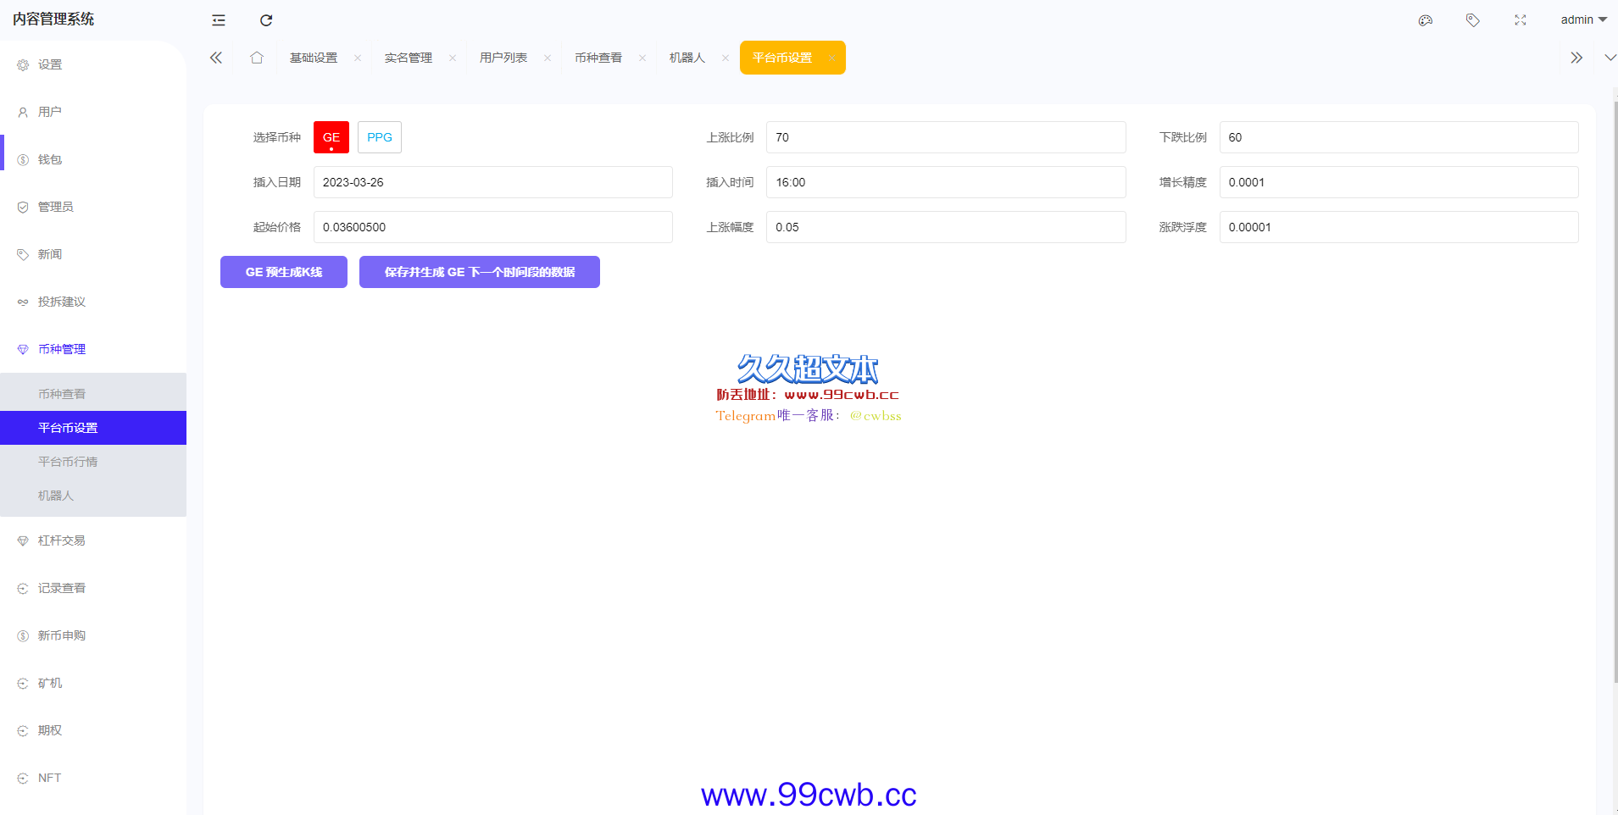Click the 杠杆交易 diamond icon
The height and width of the screenshot is (815, 1618).
coord(23,541)
